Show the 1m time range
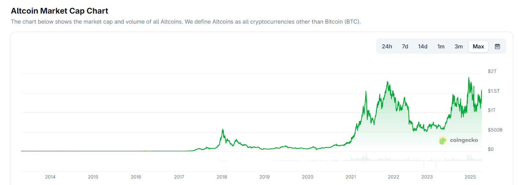Screen dimensions: 519x185 pos(441,46)
